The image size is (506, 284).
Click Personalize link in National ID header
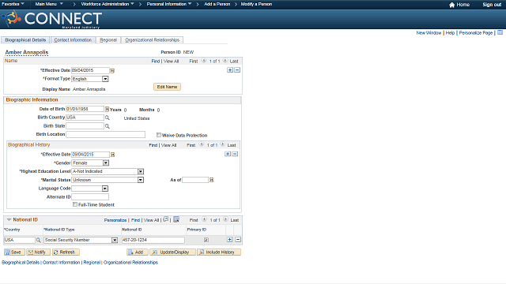(115, 220)
